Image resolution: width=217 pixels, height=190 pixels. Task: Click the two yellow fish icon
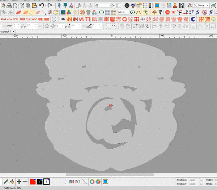56,12
